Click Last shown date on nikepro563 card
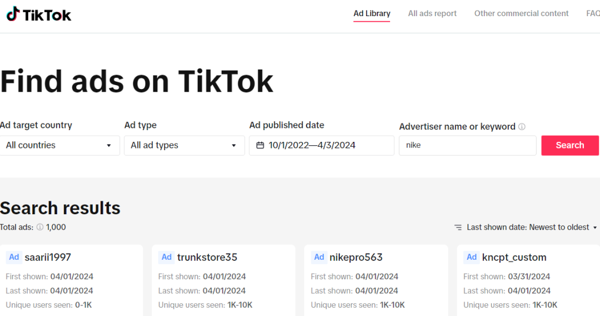The width and height of the screenshot is (600, 316). tap(354, 291)
